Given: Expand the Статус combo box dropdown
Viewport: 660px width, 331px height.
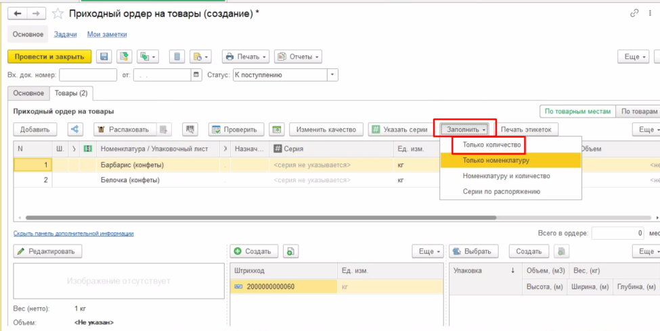Looking at the screenshot, I should [332, 75].
